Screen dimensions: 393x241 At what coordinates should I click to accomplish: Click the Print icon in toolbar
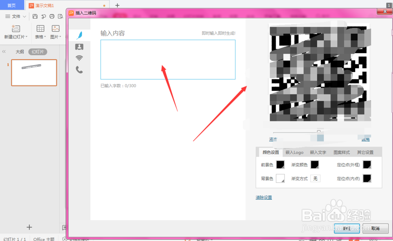(52, 16)
